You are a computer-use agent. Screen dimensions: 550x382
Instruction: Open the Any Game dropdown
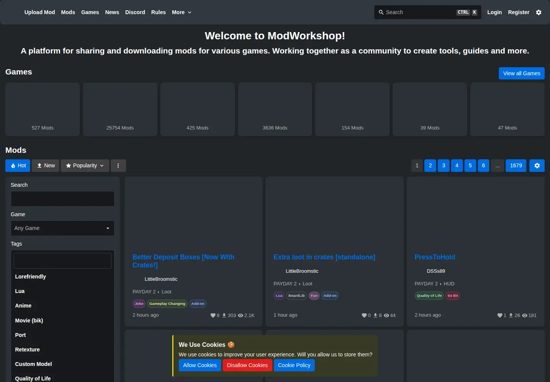click(63, 228)
